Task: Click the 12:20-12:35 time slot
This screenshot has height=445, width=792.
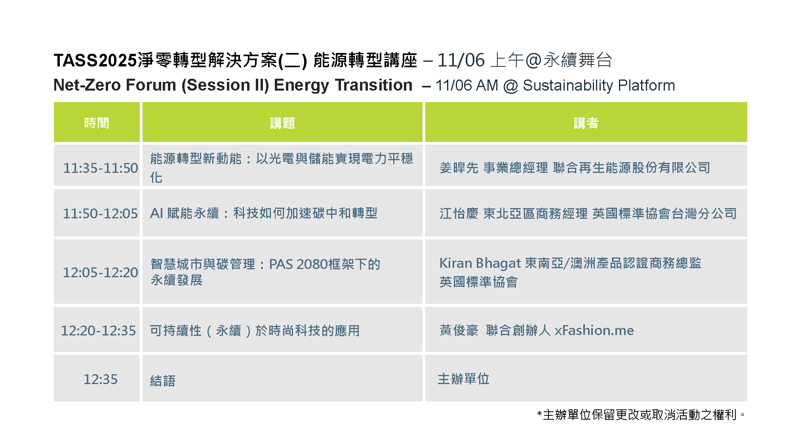Action: tap(98, 330)
